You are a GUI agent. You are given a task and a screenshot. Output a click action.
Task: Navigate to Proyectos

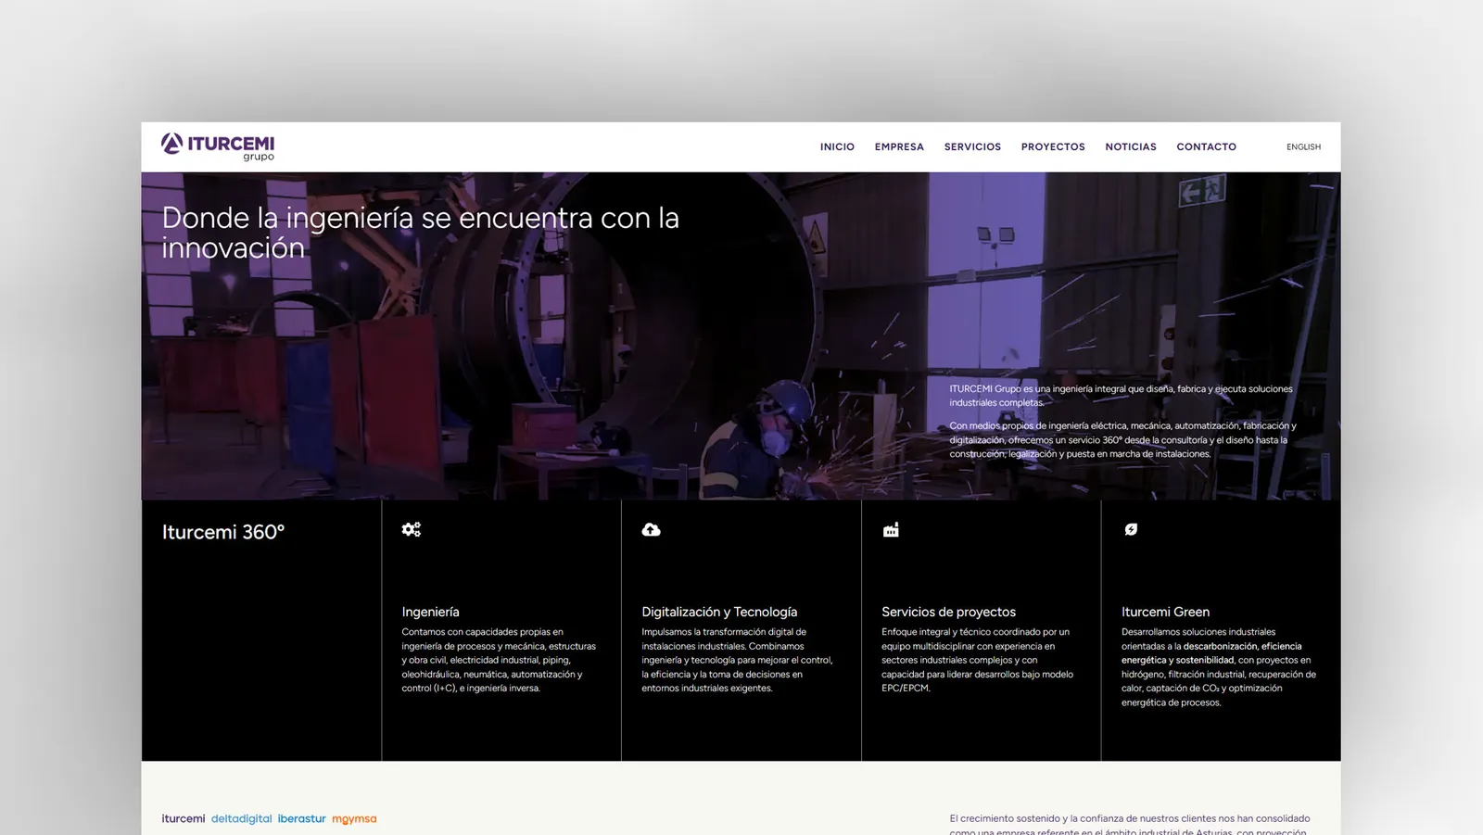point(1053,146)
